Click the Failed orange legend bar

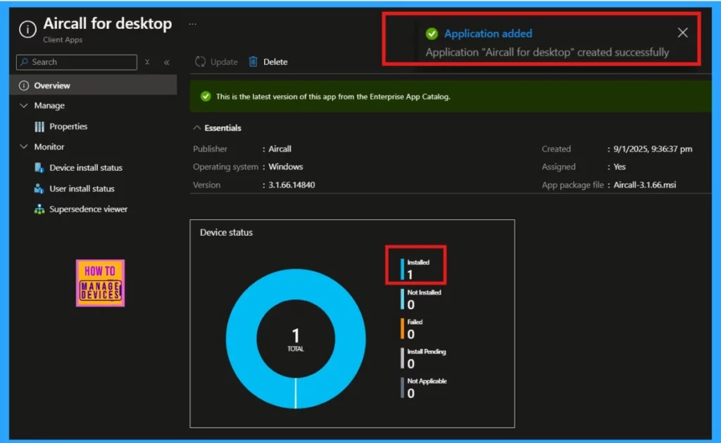(402, 328)
